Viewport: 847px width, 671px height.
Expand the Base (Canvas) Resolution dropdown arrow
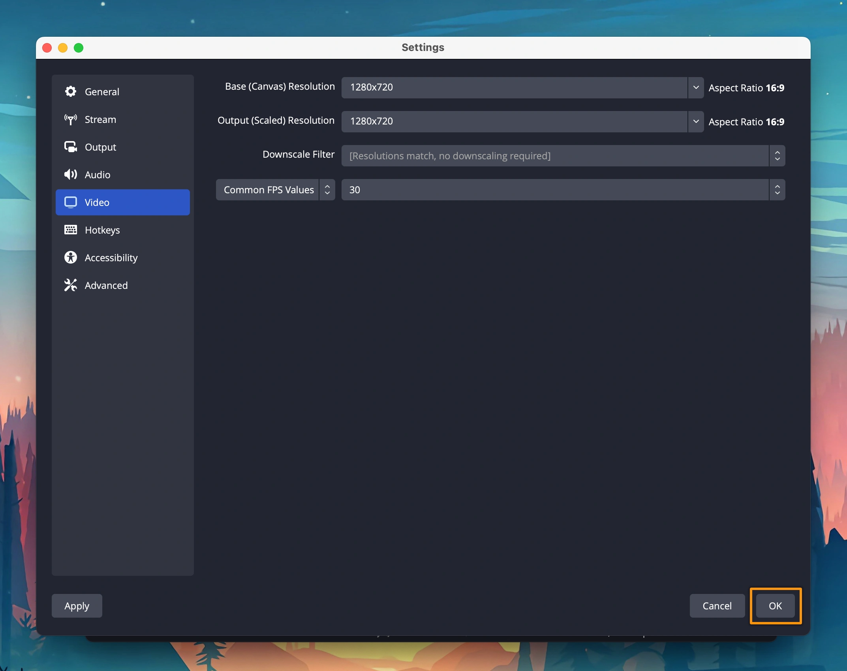coord(696,87)
